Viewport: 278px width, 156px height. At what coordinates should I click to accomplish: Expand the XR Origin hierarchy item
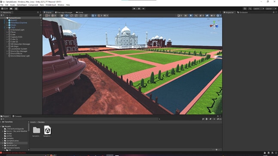tap(7, 47)
